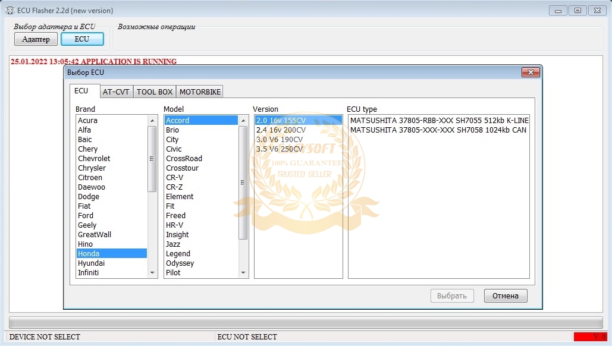
Task: Select Pilot model
Action: (201, 273)
